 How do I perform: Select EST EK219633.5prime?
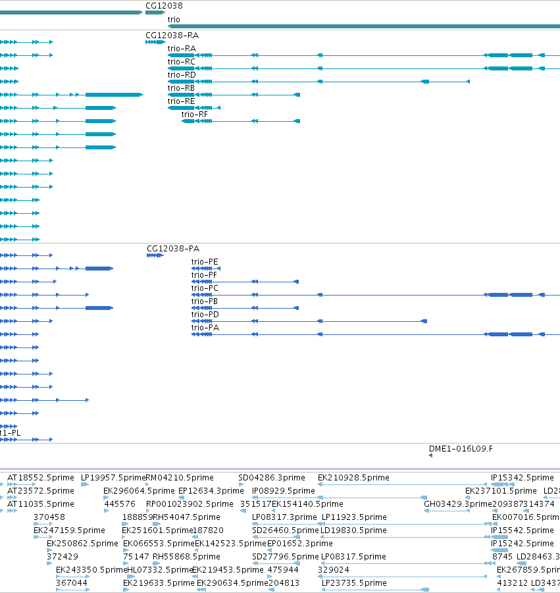[x=159, y=582]
